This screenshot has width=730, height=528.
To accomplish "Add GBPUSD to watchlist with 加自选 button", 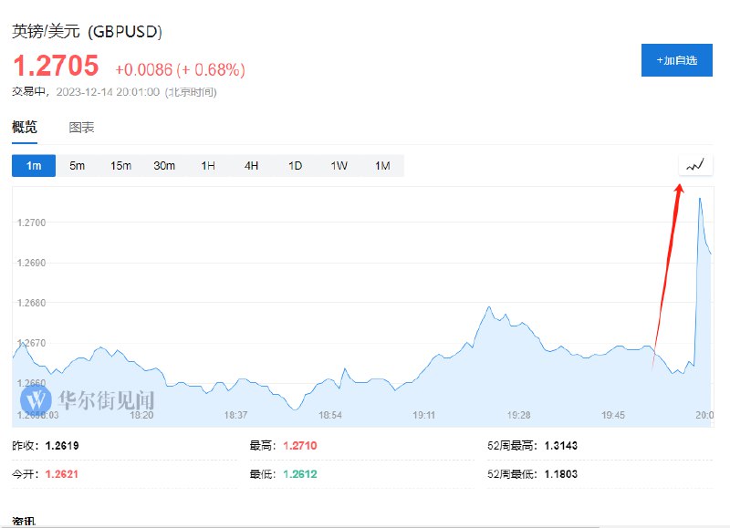I will point(676,60).
